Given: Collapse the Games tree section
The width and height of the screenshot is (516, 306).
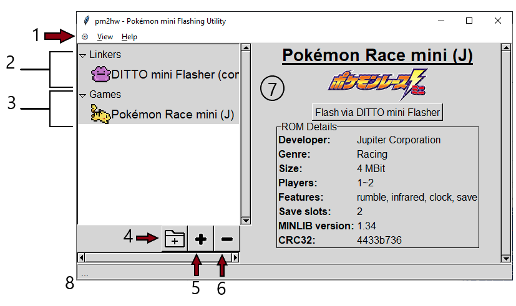Looking at the screenshot, I should coord(83,95).
